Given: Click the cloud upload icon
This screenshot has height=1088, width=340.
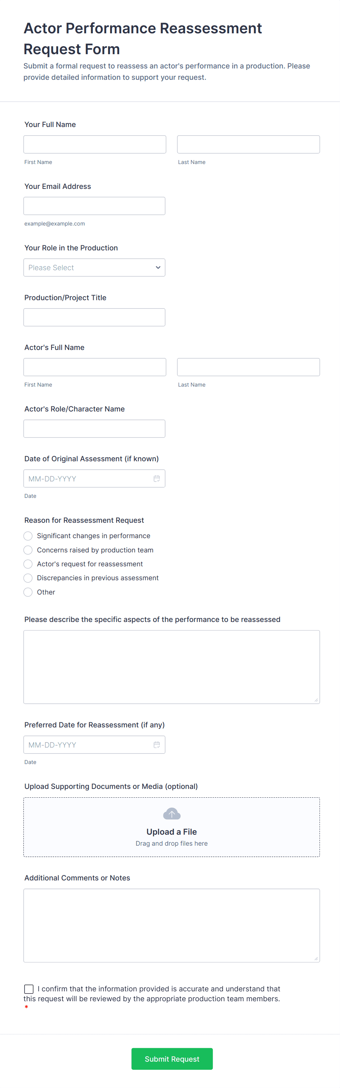Looking at the screenshot, I should (172, 813).
